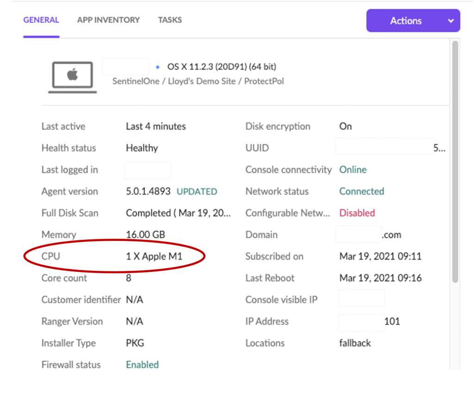Select the General tab
The height and width of the screenshot is (396, 474).
[41, 20]
